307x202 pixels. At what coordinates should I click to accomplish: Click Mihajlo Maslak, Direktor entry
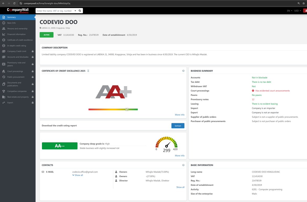point(157,181)
